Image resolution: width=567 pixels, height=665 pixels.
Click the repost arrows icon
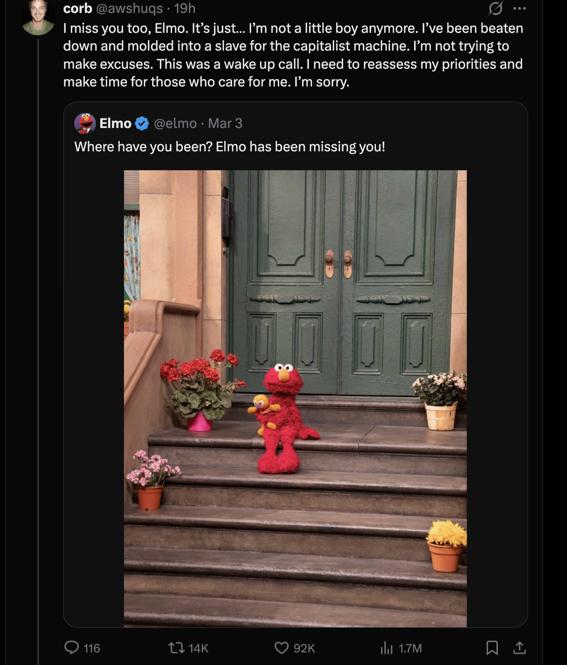[176, 647]
